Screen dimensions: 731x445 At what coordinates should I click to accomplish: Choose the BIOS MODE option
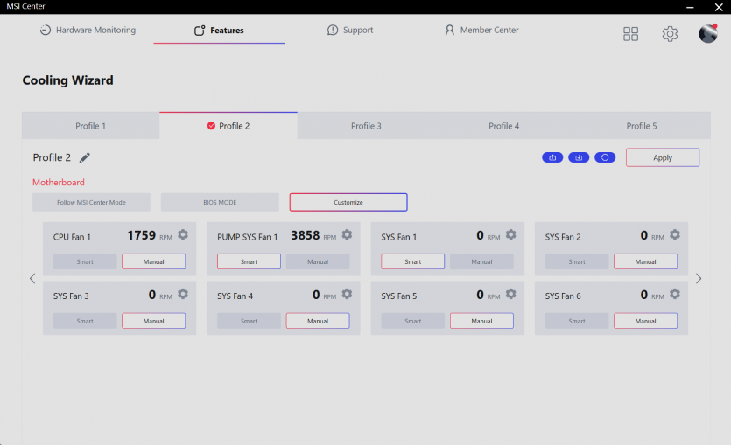[x=220, y=202]
